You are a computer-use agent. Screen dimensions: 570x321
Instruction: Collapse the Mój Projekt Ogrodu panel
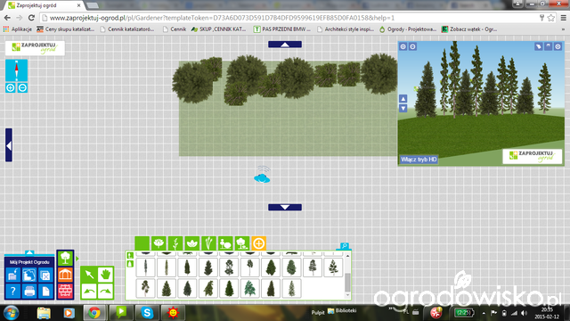pyautogui.click(x=29, y=252)
